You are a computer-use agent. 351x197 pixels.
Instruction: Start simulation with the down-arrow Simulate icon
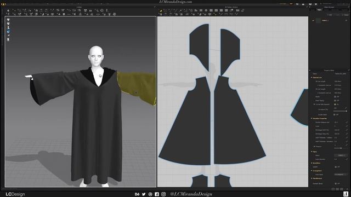point(8,10)
